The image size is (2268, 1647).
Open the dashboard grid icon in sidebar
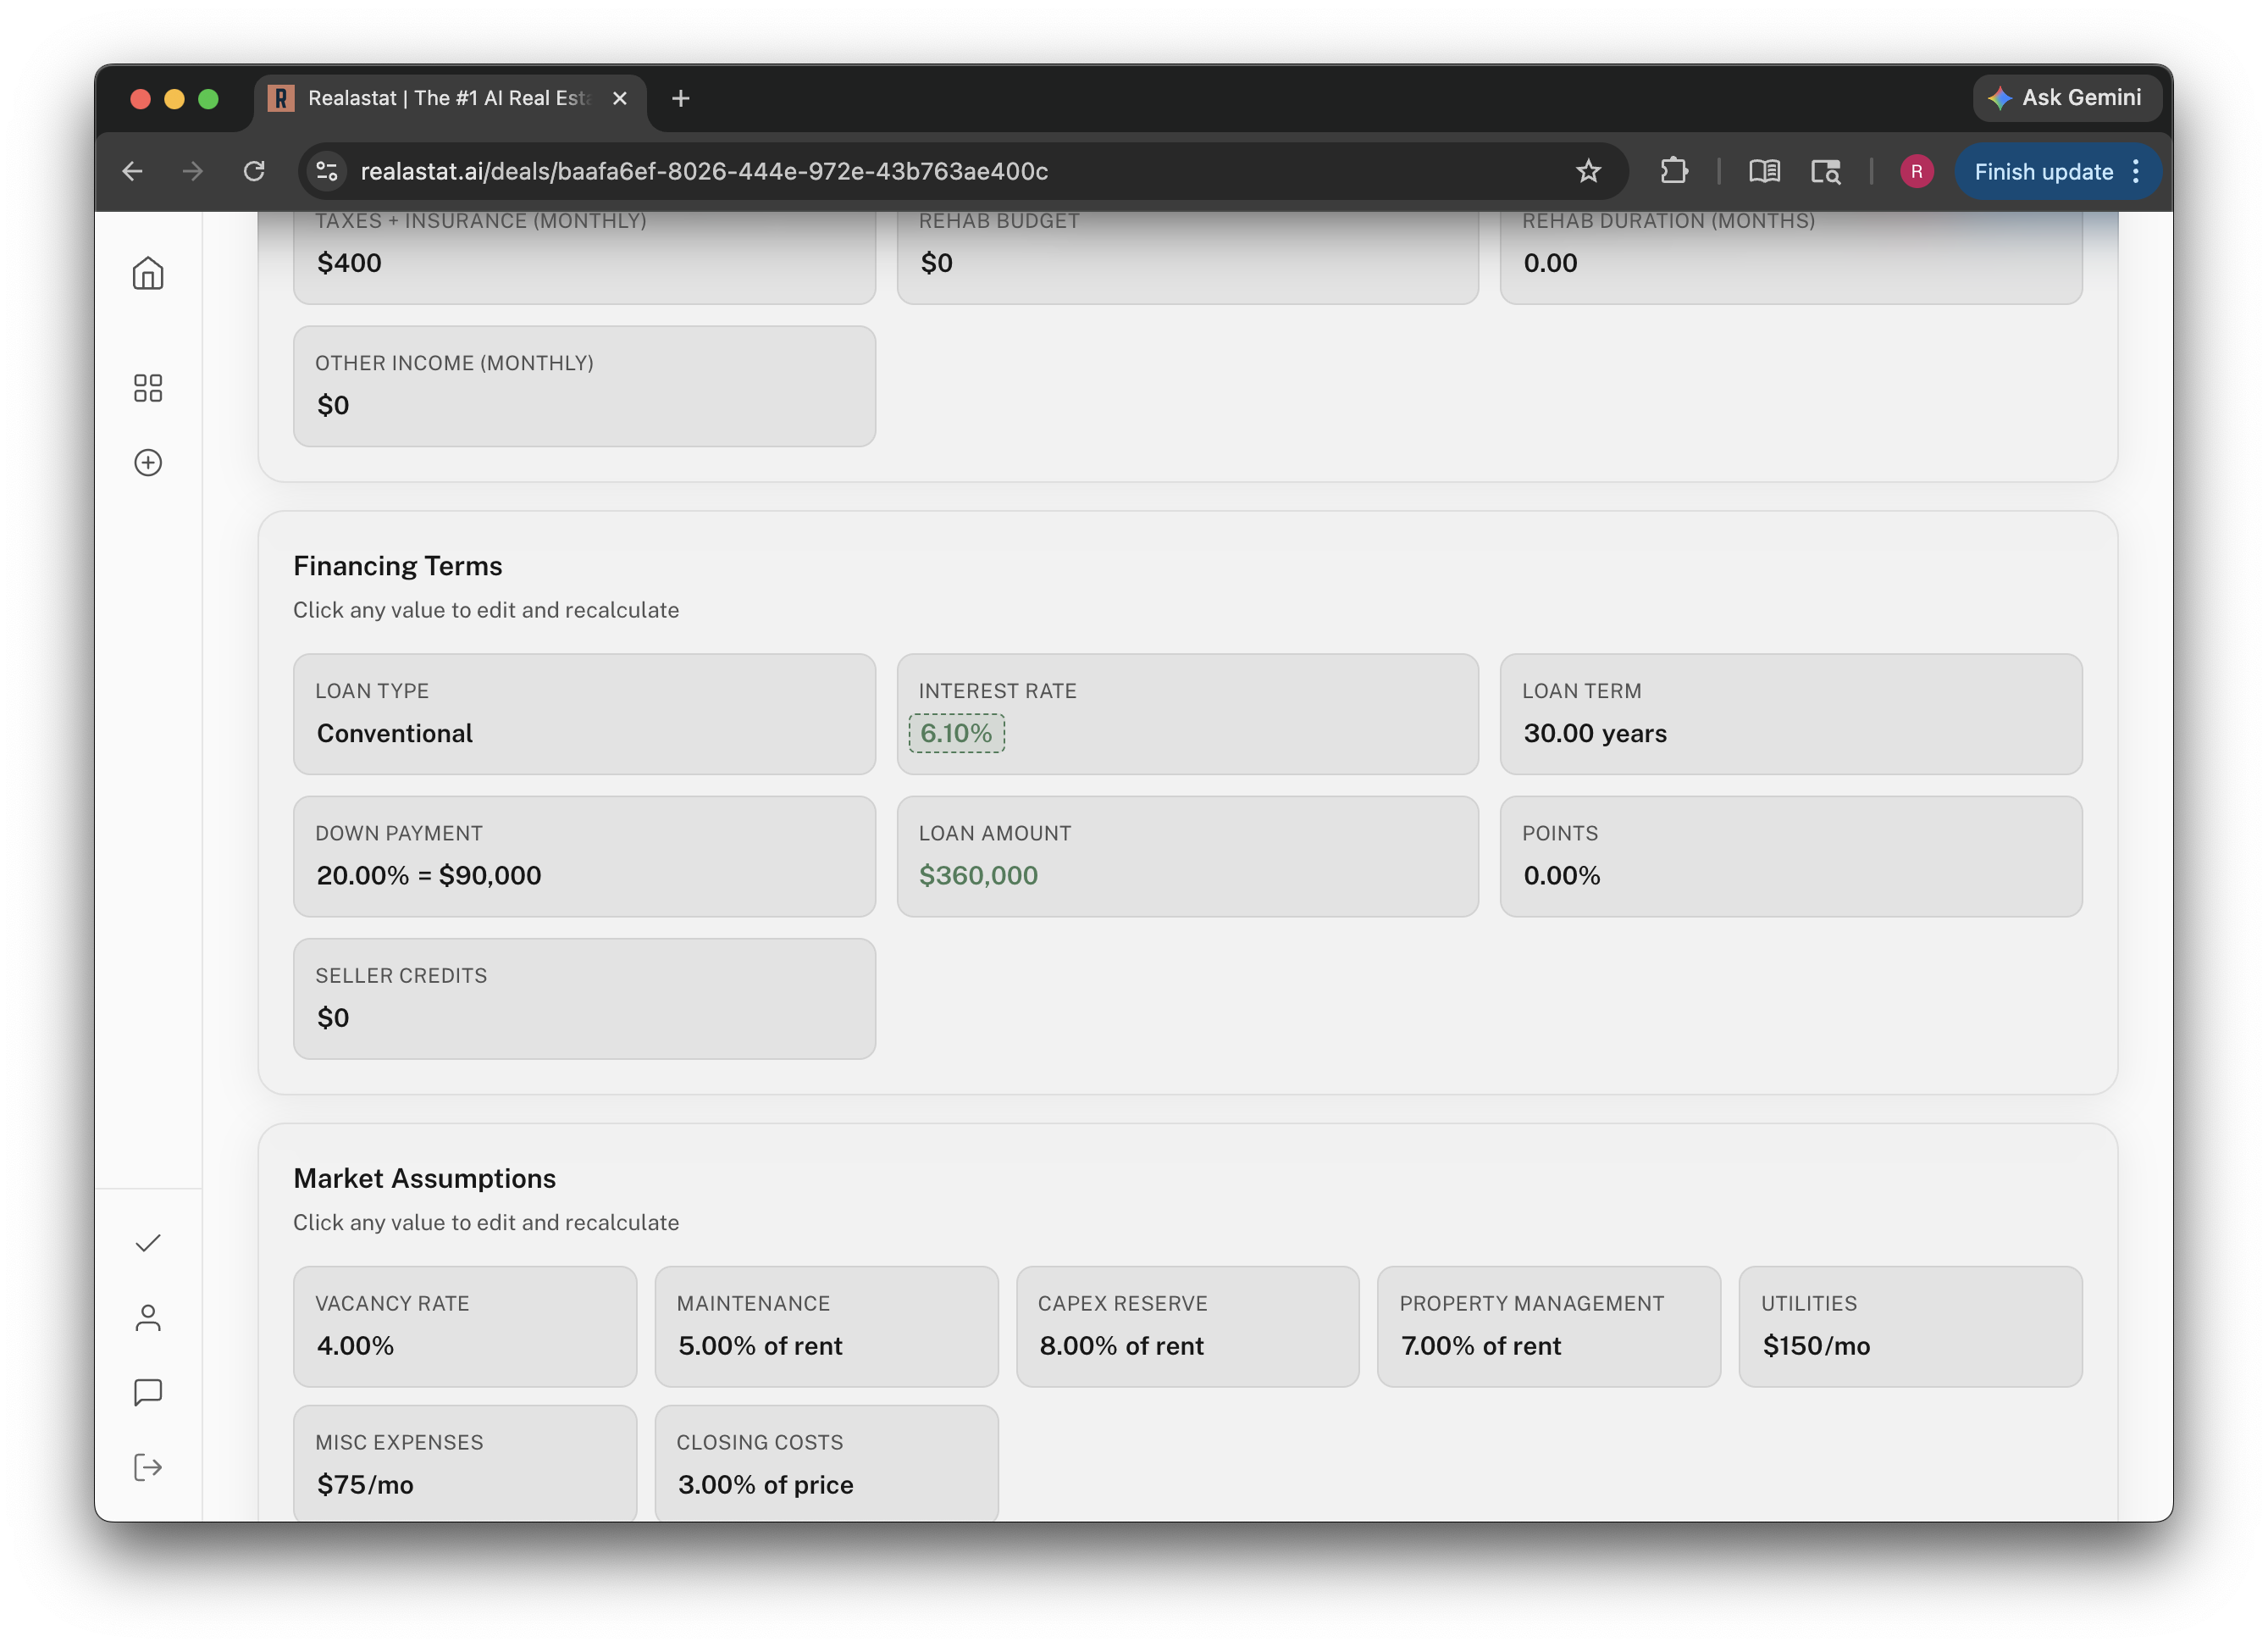(x=148, y=387)
